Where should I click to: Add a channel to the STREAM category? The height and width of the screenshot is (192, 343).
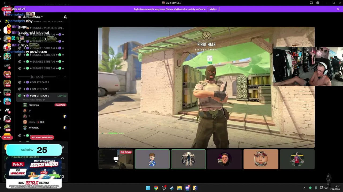click(65, 77)
